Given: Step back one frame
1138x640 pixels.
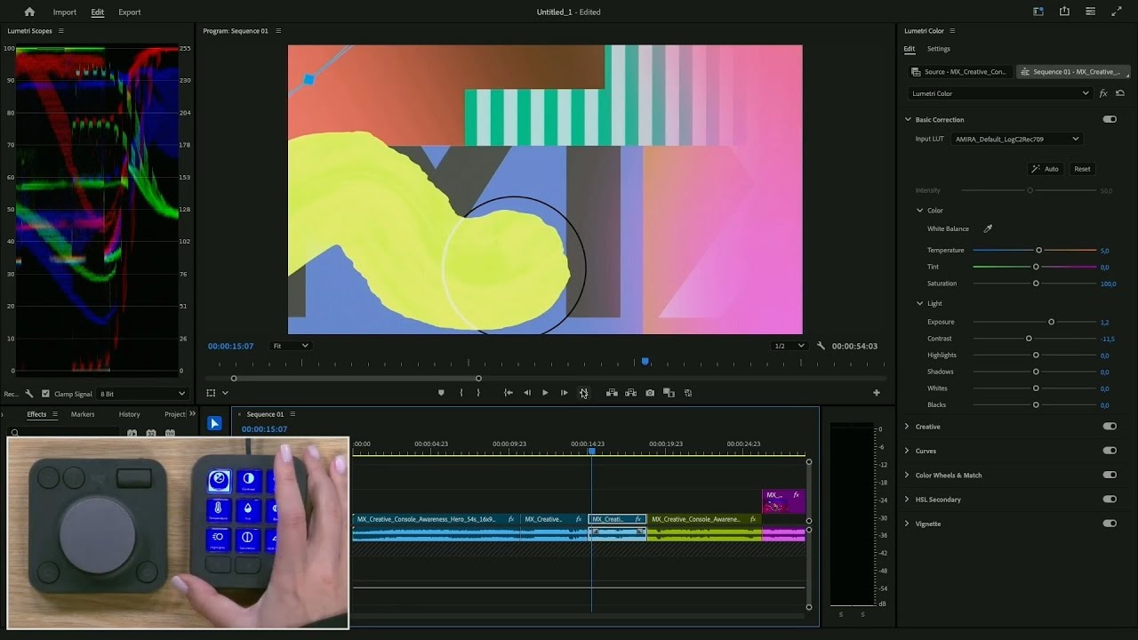Looking at the screenshot, I should click(527, 393).
